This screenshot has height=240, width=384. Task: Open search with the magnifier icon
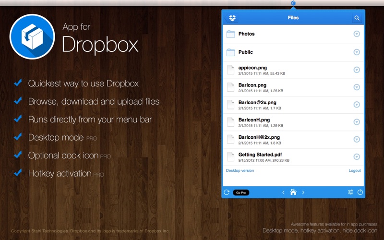pyautogui.click(x=357, y=18)
